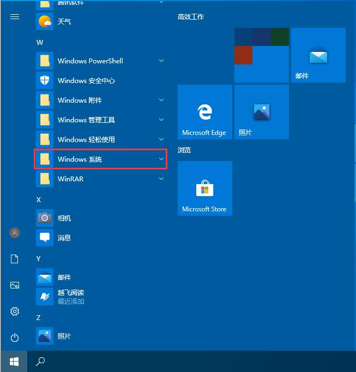Open the 邮件 icon in the app list
Screen dimensions: 356x372
(45, 277)
